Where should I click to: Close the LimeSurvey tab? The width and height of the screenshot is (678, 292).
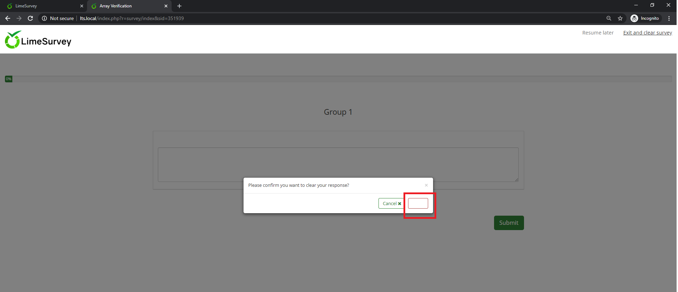click(x=82, y=6)
